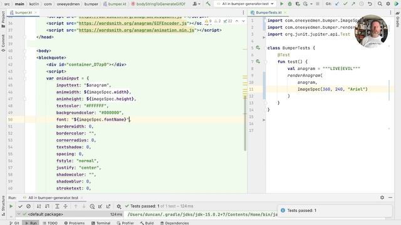The height and width of the screenshot is (225, 401).
Task: Open the TODO tool window button
Action: pos(50,223)
